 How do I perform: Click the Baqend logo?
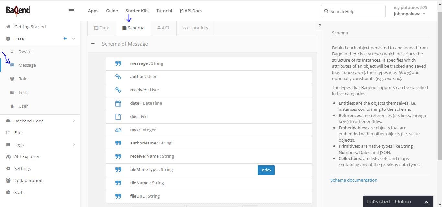[18, 10]
